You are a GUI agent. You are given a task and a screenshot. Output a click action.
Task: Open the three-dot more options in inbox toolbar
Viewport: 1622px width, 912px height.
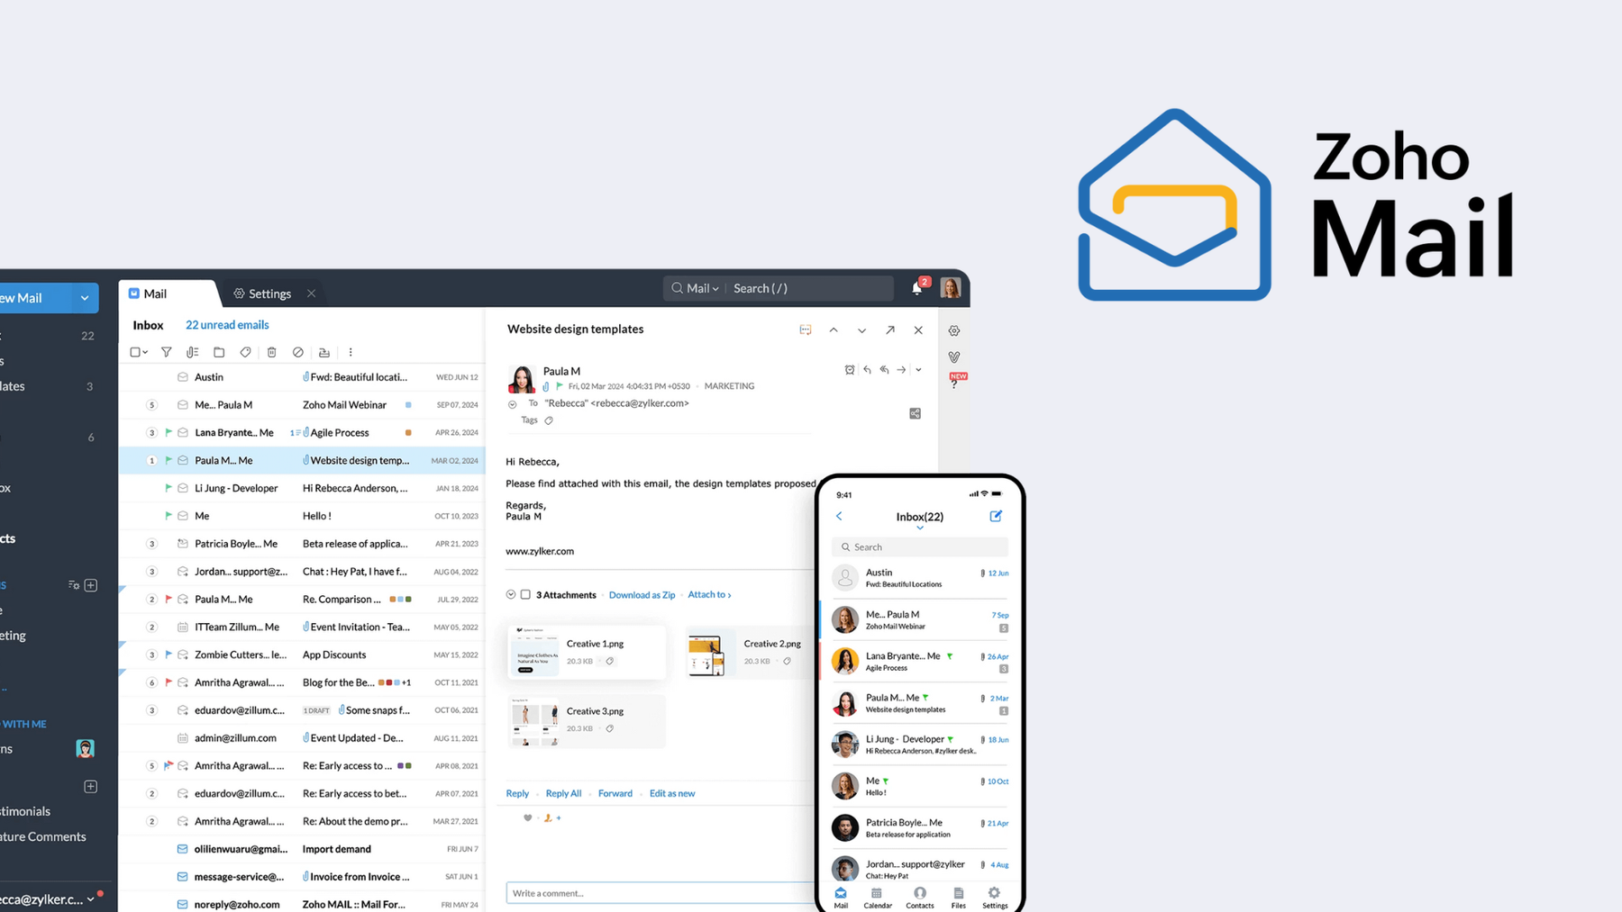[x=351, y=352]
